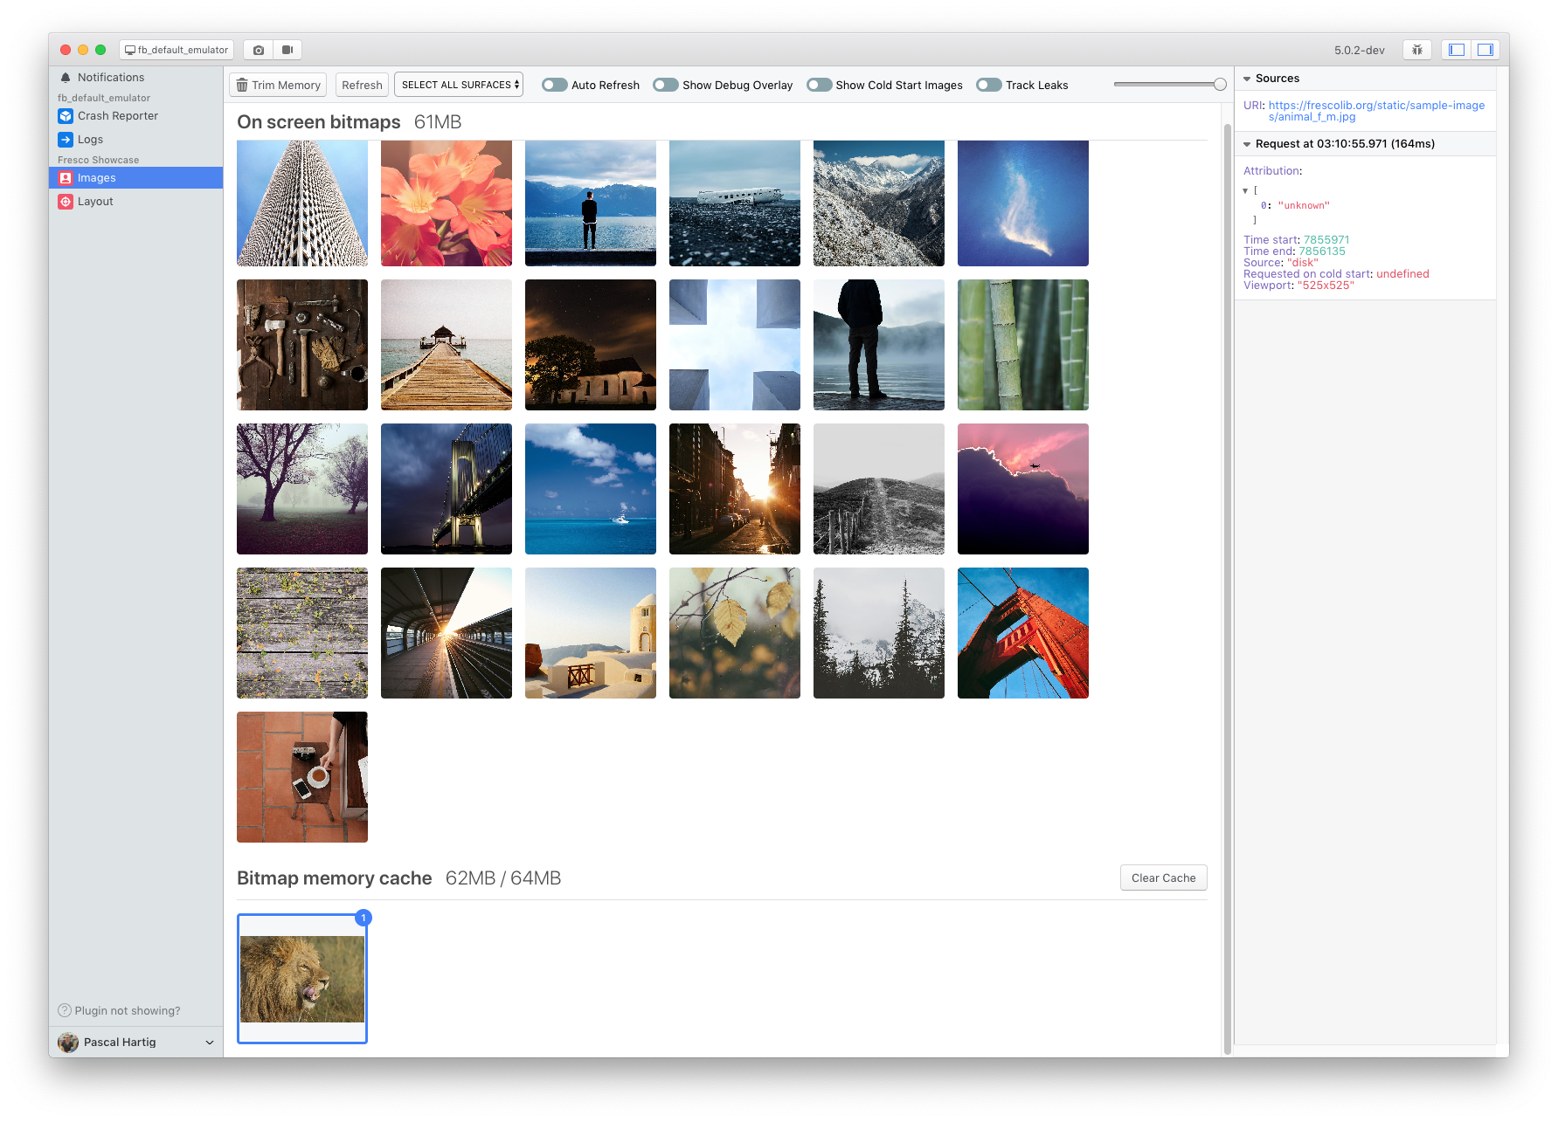Open the bug report icon
The image size is (1558, 1122).
pos(1416,49)
